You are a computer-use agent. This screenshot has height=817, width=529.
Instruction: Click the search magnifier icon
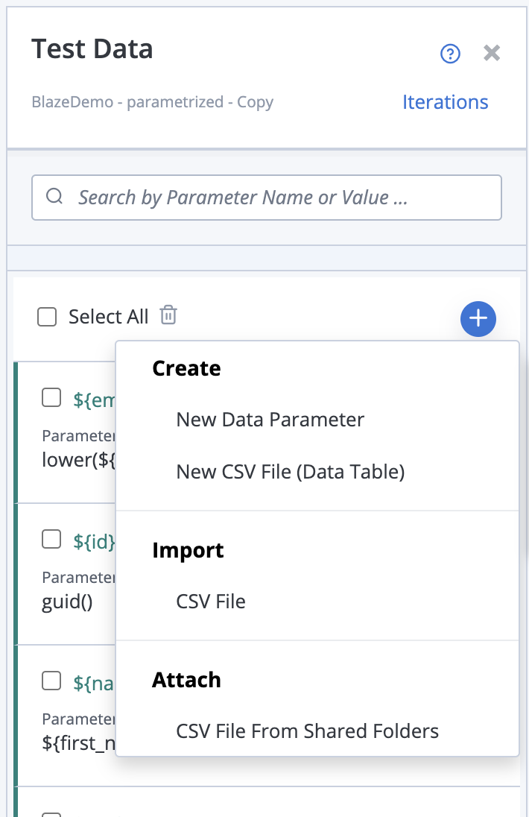[x=54, y=197]
